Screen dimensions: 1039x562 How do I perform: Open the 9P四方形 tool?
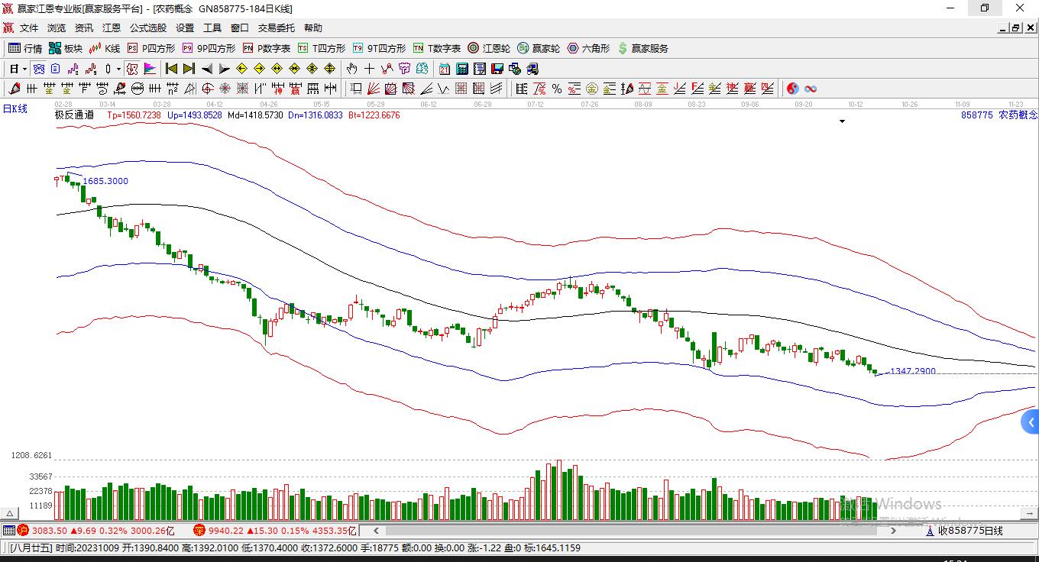click(209, 48)
